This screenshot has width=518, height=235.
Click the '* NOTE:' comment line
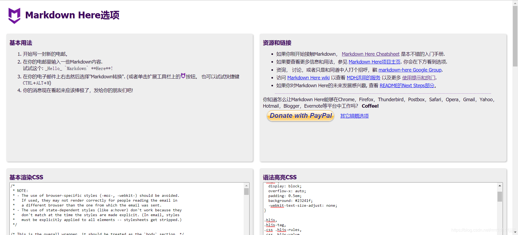click(20, 191)
